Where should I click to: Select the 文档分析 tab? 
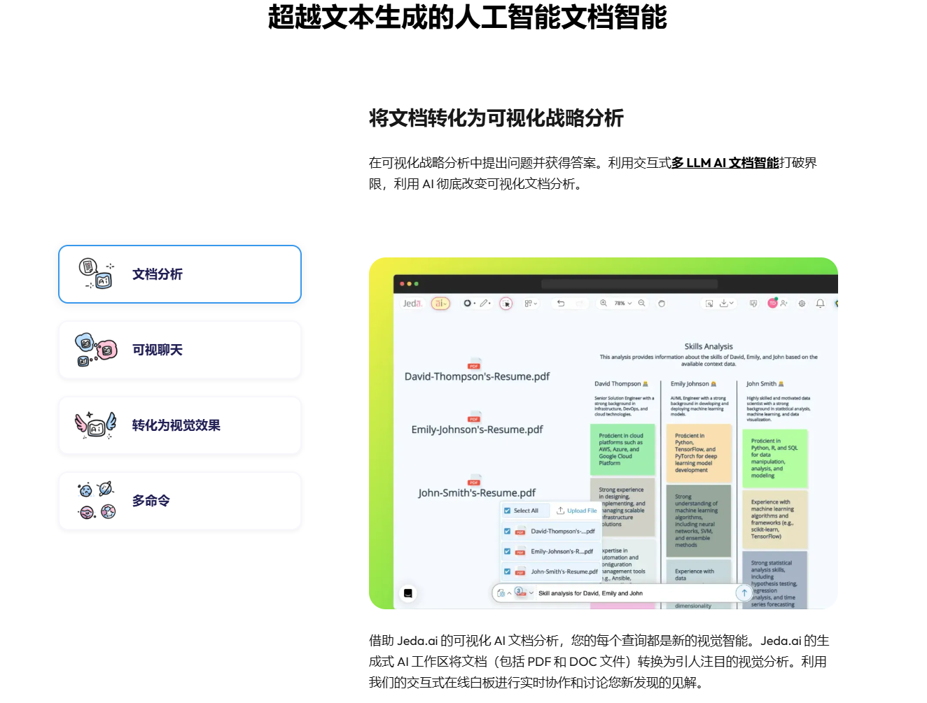tap(180, 274)
